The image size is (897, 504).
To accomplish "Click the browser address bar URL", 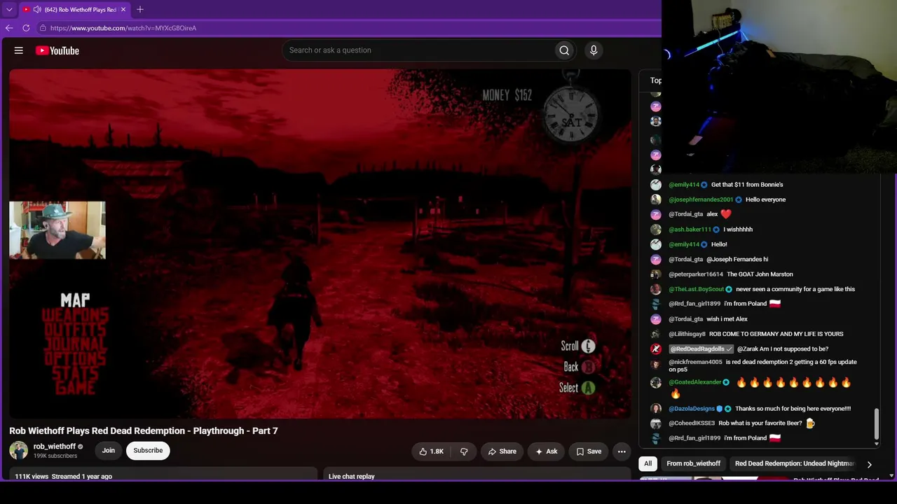I will pos(123,28).
